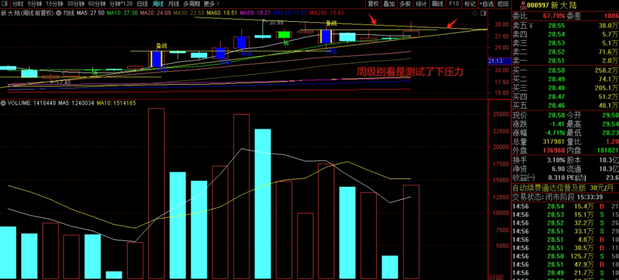This screenshot has width=619, height=280.
Task: Open the 多股 multi-stock view
Action: click(405, 5)
